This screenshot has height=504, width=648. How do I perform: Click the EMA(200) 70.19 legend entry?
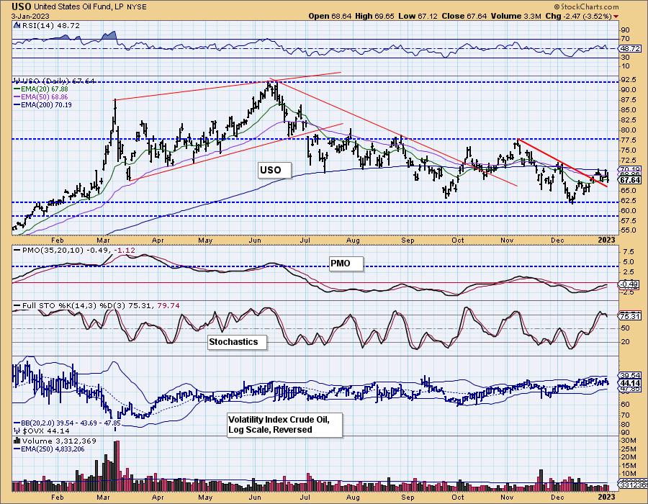tap(42, 105)
